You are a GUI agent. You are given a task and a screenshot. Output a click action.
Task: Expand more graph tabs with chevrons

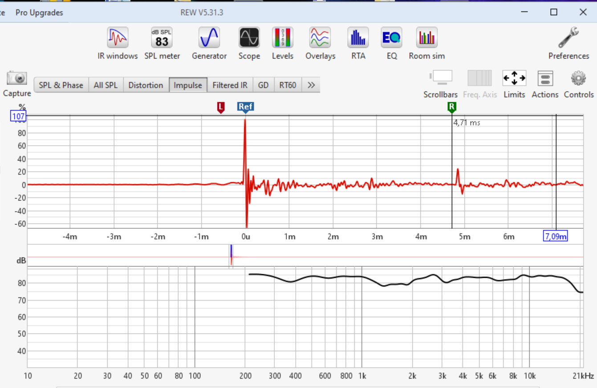(x=311, y=85)
